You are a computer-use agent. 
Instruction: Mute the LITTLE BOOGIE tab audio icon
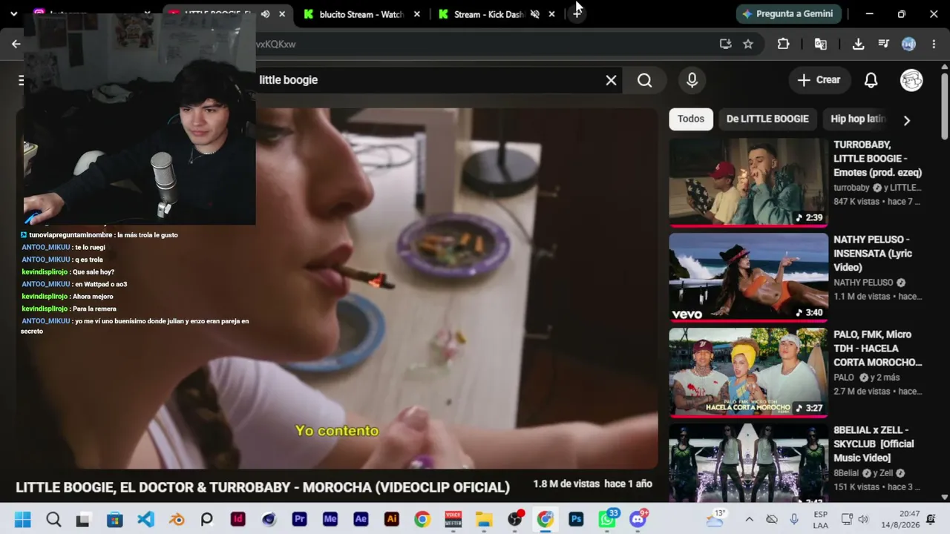click(265, 14)
